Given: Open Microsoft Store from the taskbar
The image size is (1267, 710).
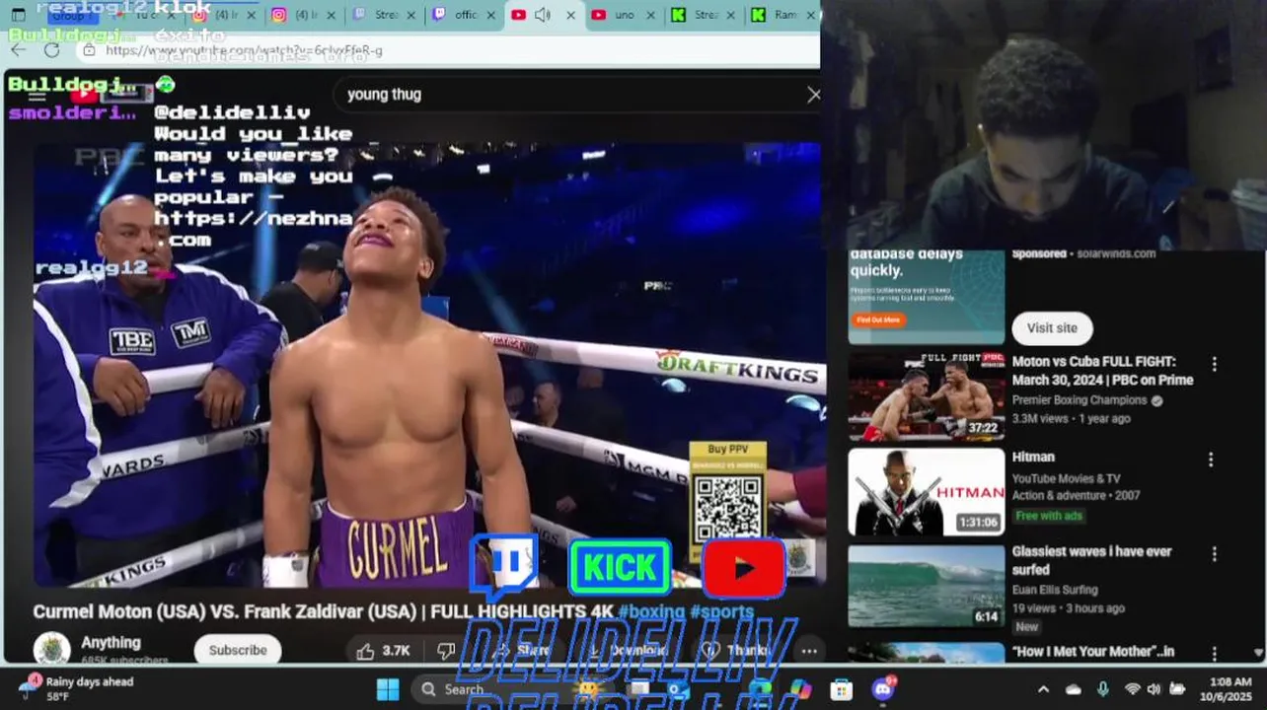Looking at the screenshot, I should (x=842, y=689).
